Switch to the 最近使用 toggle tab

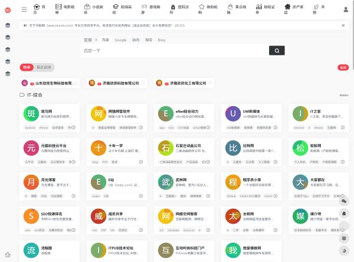[44, 67]
